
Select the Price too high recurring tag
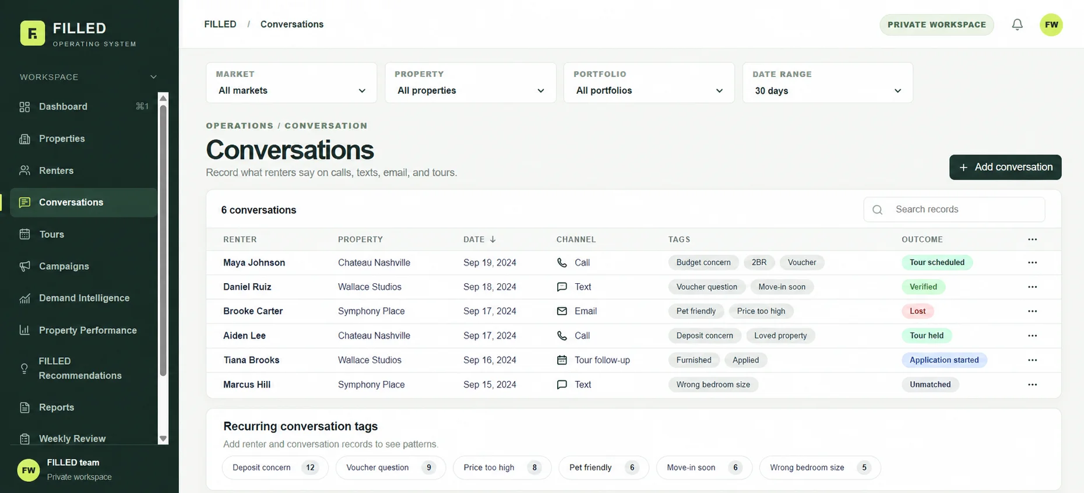[502, 467]
